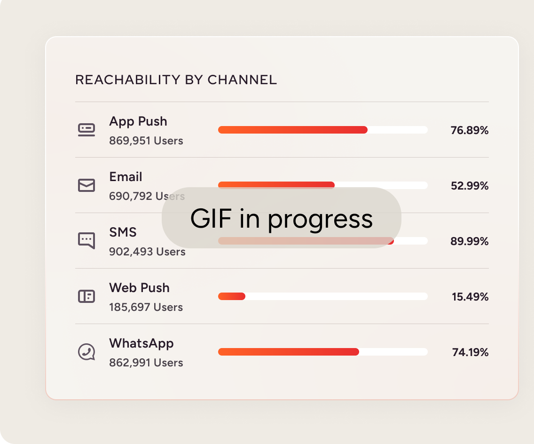The height and width of the screenshot is (444, 534).
Task: Click the Web Push progress bar
Action: 322,296
